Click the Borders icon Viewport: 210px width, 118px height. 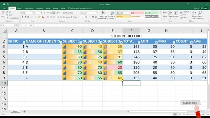pyautogui.click(x=33, y=17)
